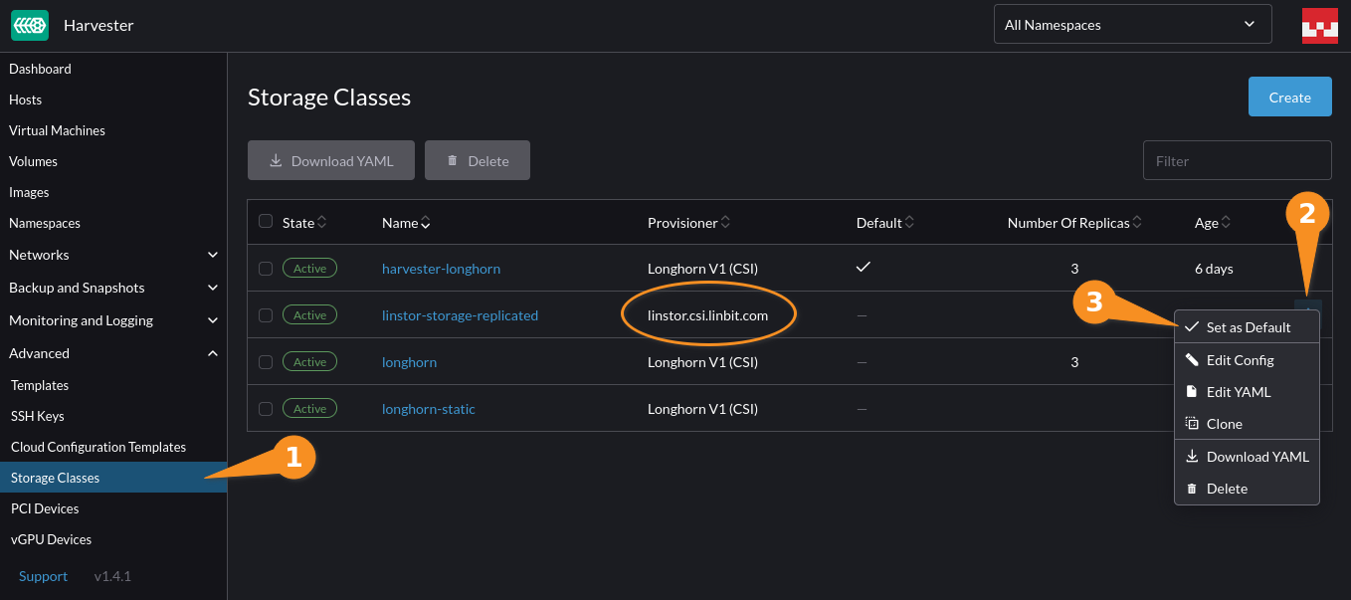1351x600 pixels.
Task: Open the All Namespaces dropdown
Action: (x=1132, y=25)
